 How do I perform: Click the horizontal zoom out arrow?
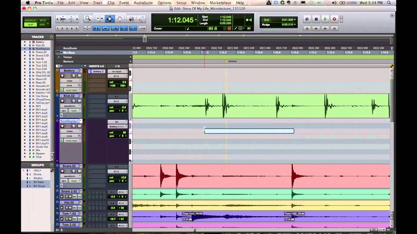pos(58,19)
